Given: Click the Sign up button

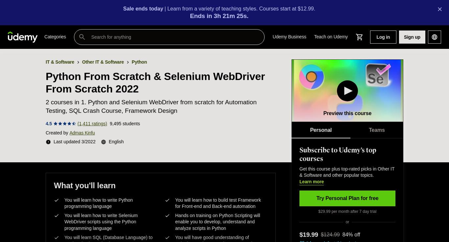Looking at the screenshot, I should tap(412, 37).
